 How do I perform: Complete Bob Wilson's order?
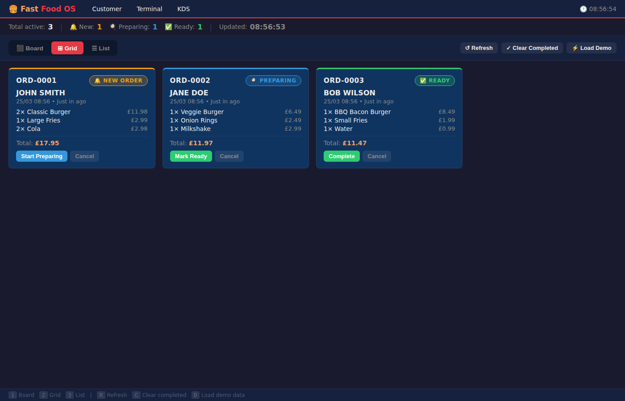click(x=342, y=156)
